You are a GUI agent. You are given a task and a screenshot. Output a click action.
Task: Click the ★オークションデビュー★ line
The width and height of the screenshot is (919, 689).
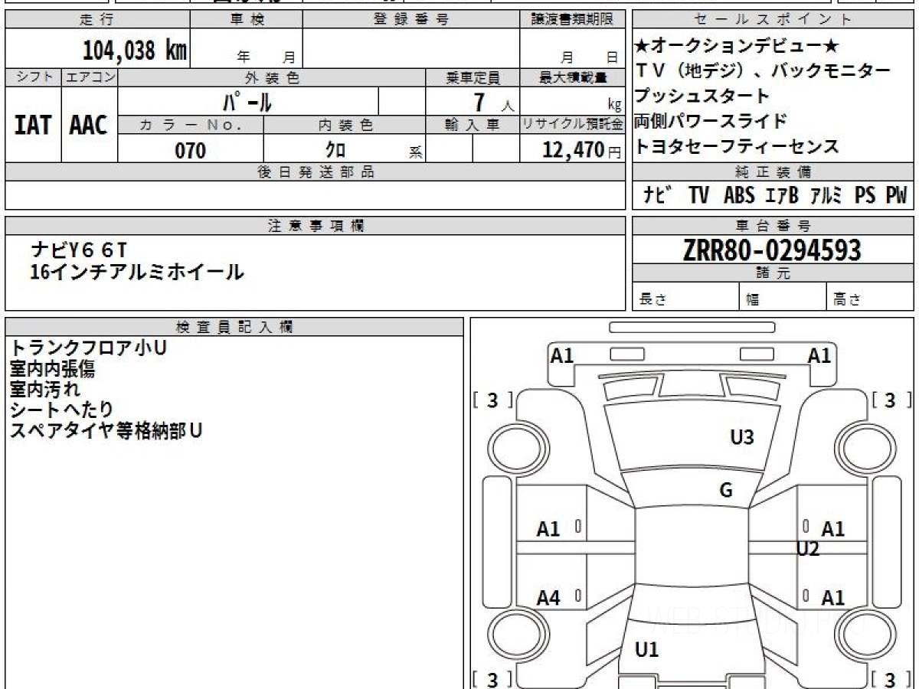737,46
